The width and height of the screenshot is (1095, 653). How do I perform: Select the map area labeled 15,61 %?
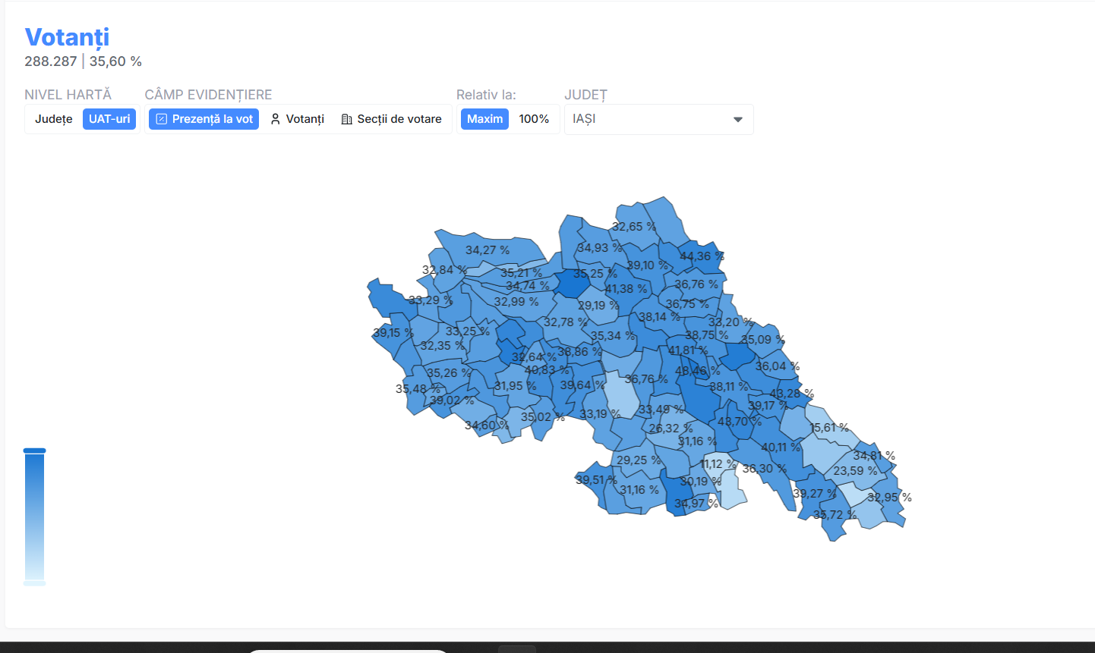pyautogui.click(x=829, y=428)
